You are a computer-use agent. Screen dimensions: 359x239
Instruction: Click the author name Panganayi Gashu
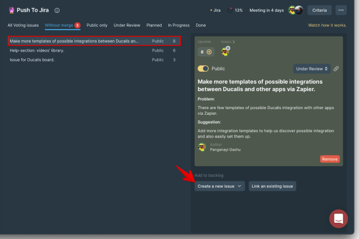coord(225,149)
